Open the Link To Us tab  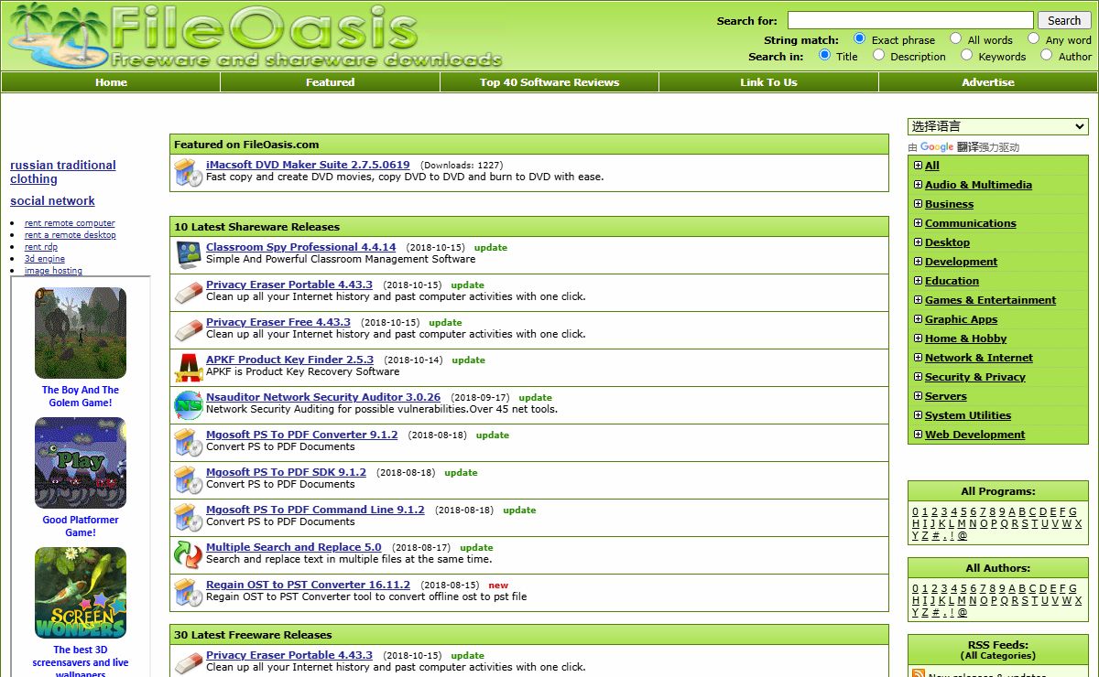(768, 82)
